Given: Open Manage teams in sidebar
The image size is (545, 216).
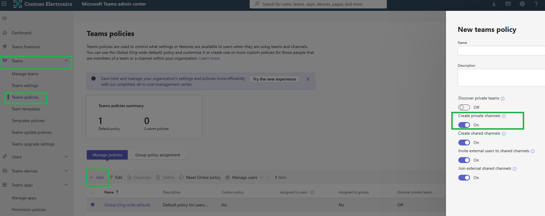Looking at the screenshot, I should tap(25, 74).
